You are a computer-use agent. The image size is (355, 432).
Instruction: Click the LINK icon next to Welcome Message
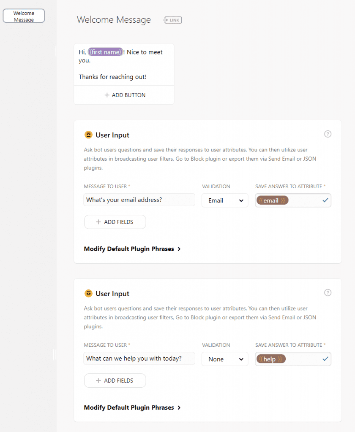172,20
